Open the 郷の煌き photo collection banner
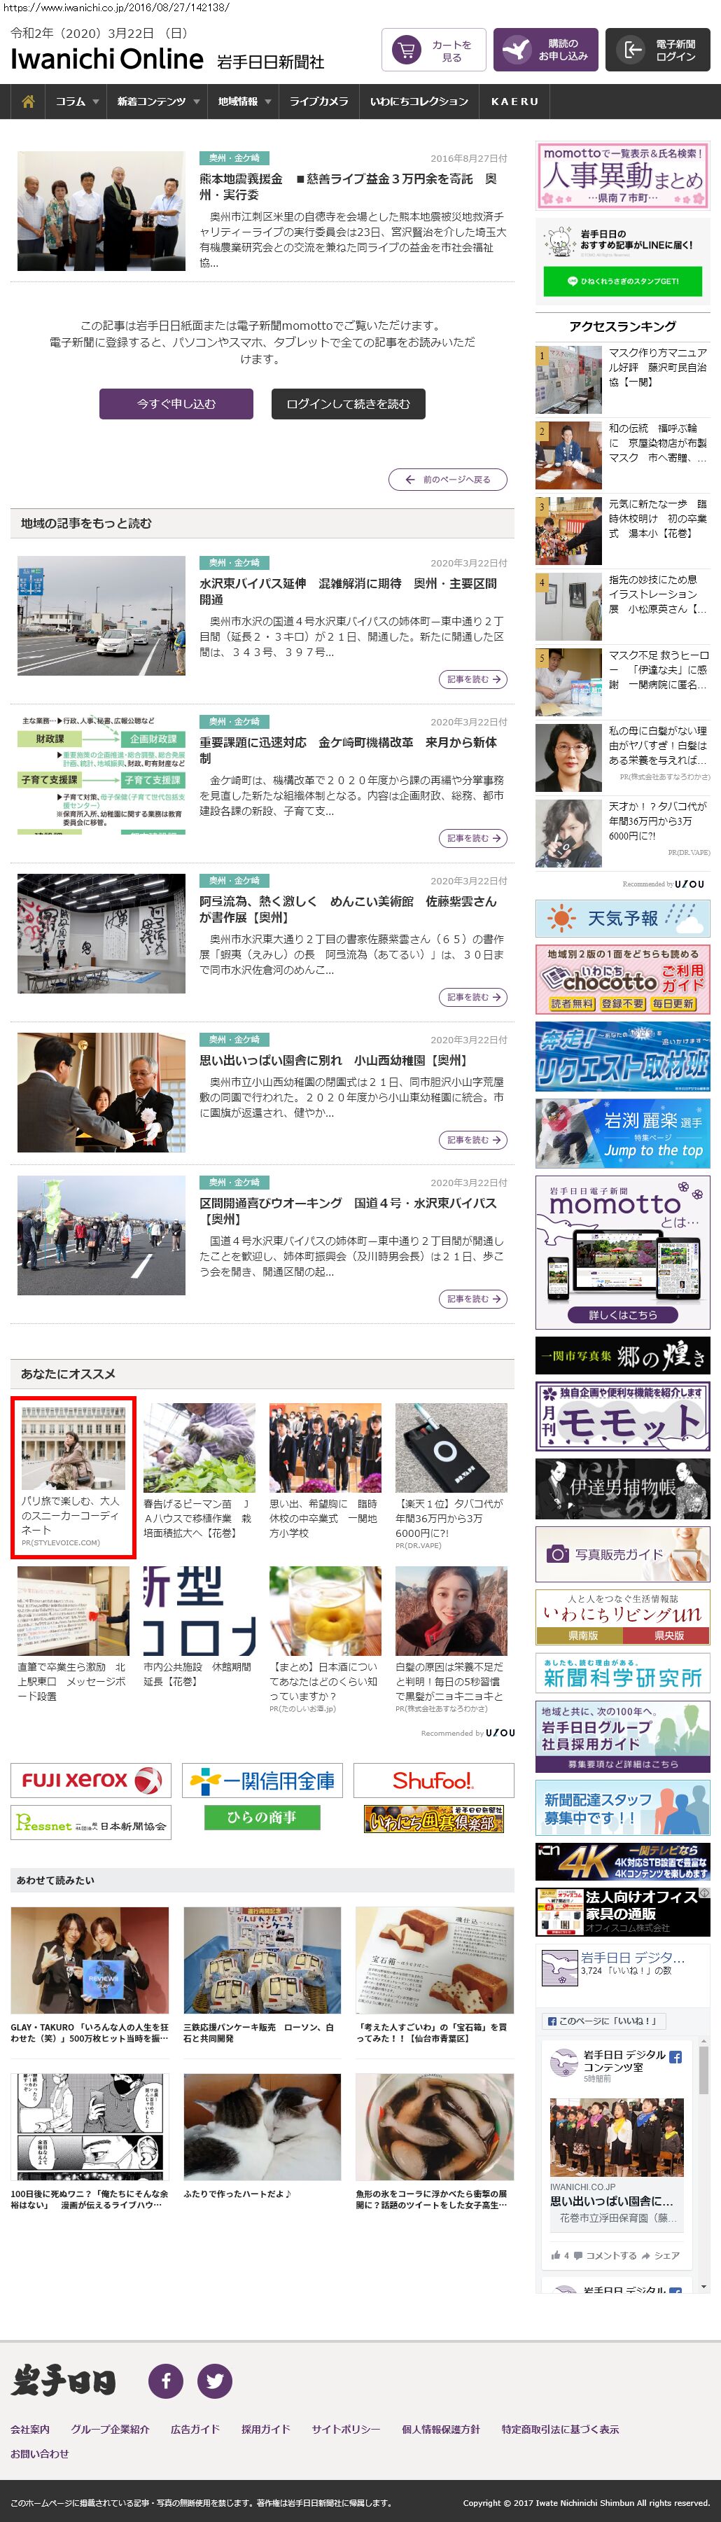The image size is (721, 2522). tap(622, 1356)
